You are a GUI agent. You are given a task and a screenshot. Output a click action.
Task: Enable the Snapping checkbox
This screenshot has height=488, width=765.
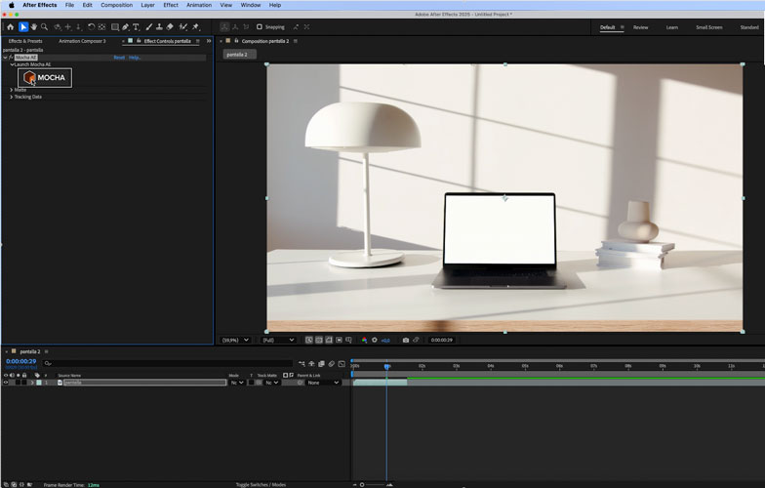pos(260,27)
